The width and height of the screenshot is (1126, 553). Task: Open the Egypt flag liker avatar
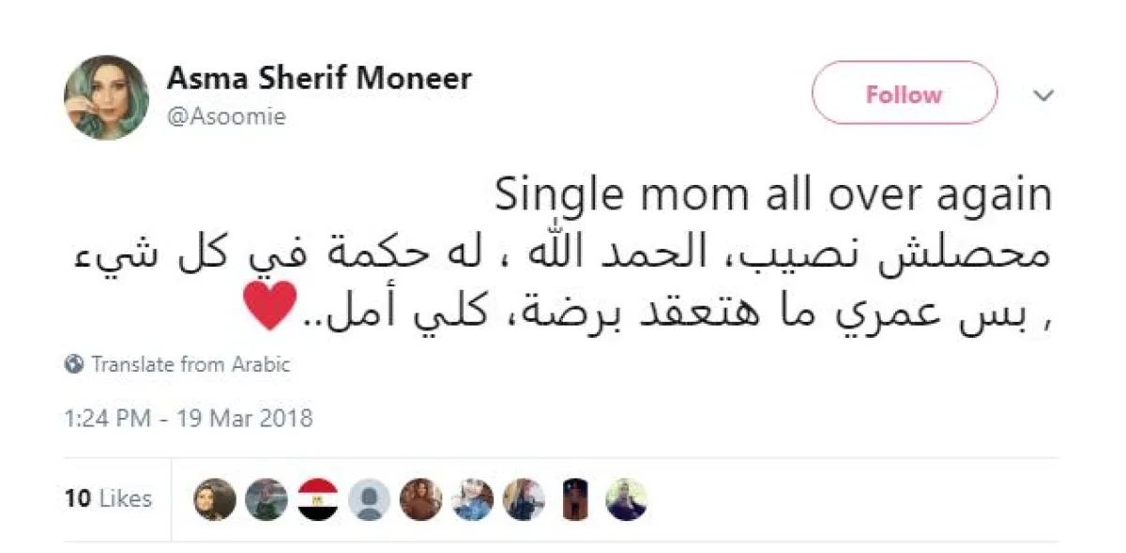point(318,499)
